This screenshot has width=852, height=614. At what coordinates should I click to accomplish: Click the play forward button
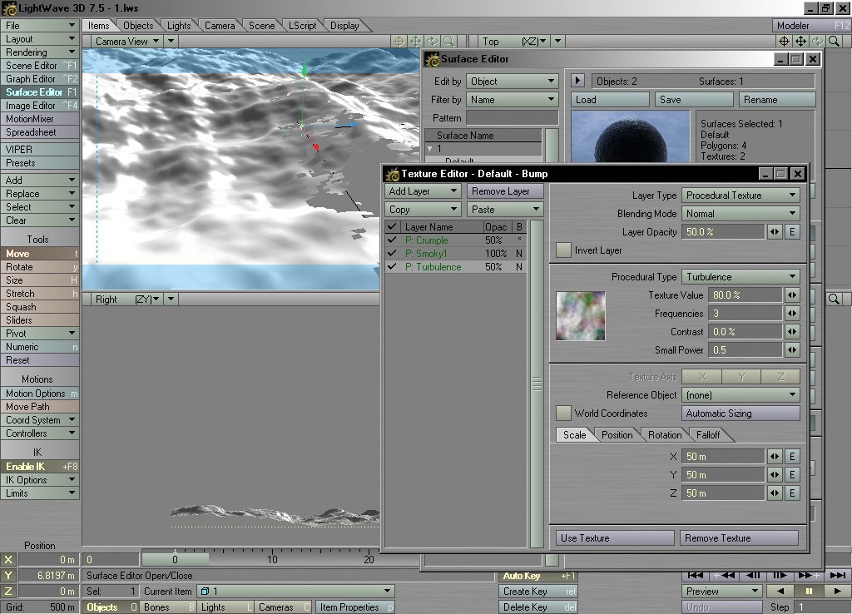point(837,592)
